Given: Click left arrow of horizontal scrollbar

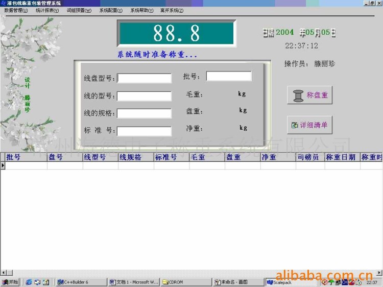Looking at the screenshot, I should pyautogui.click(x=3, y=273).
